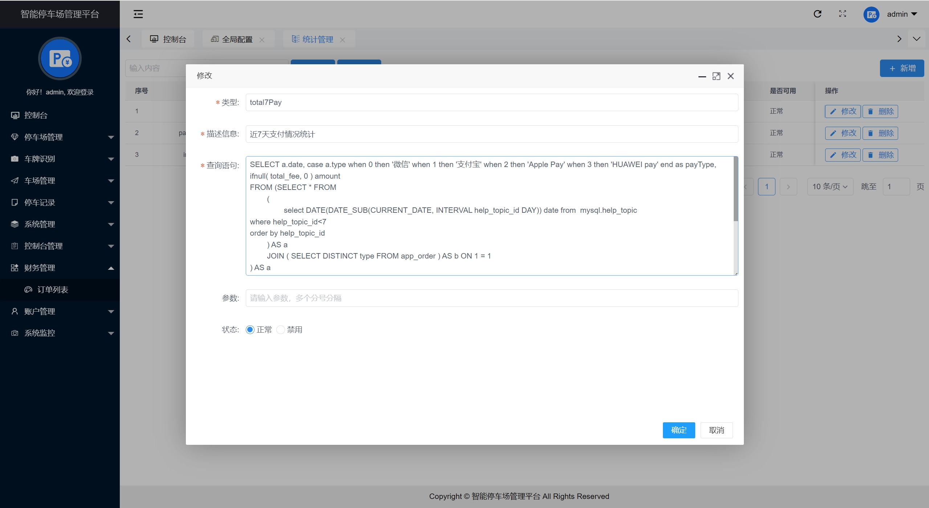Click the parking logo avatar in sidebar
The image size is (929, 508).
click(x=60, y=58)
